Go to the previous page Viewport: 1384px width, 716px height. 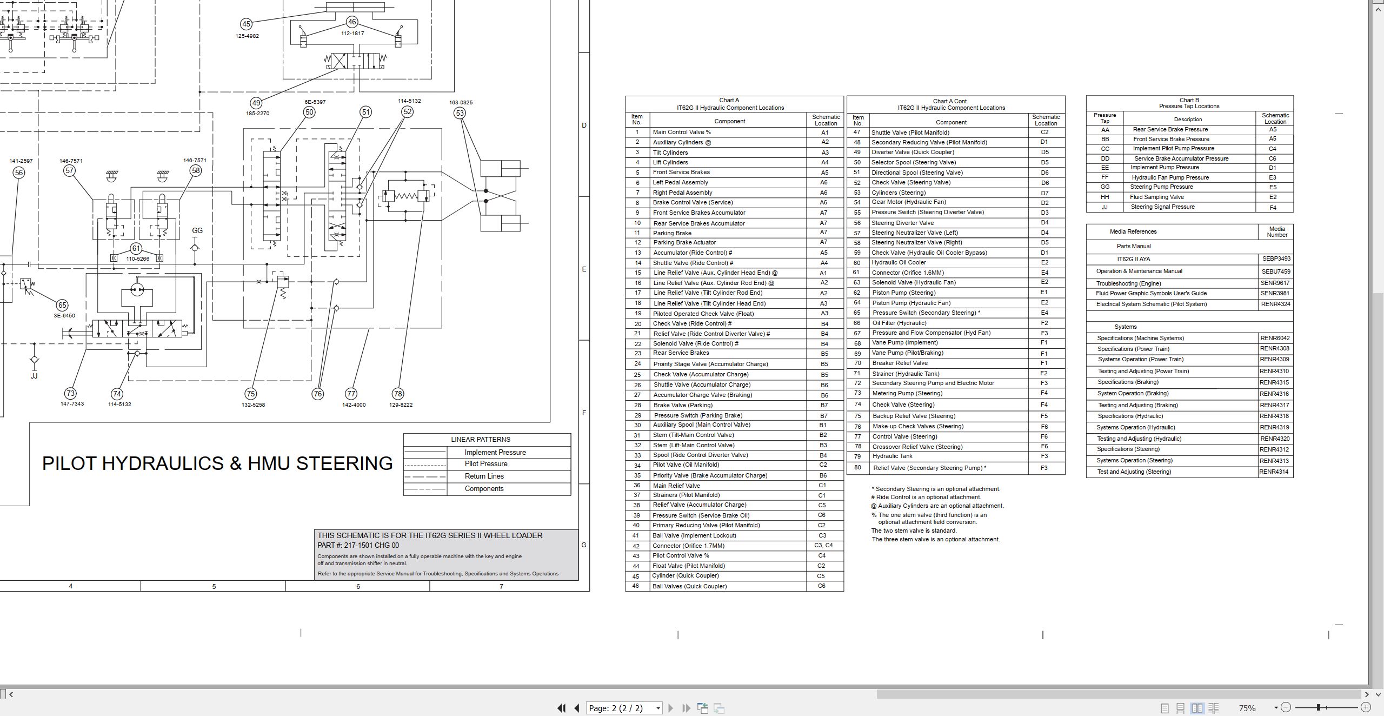coord(577,708)
